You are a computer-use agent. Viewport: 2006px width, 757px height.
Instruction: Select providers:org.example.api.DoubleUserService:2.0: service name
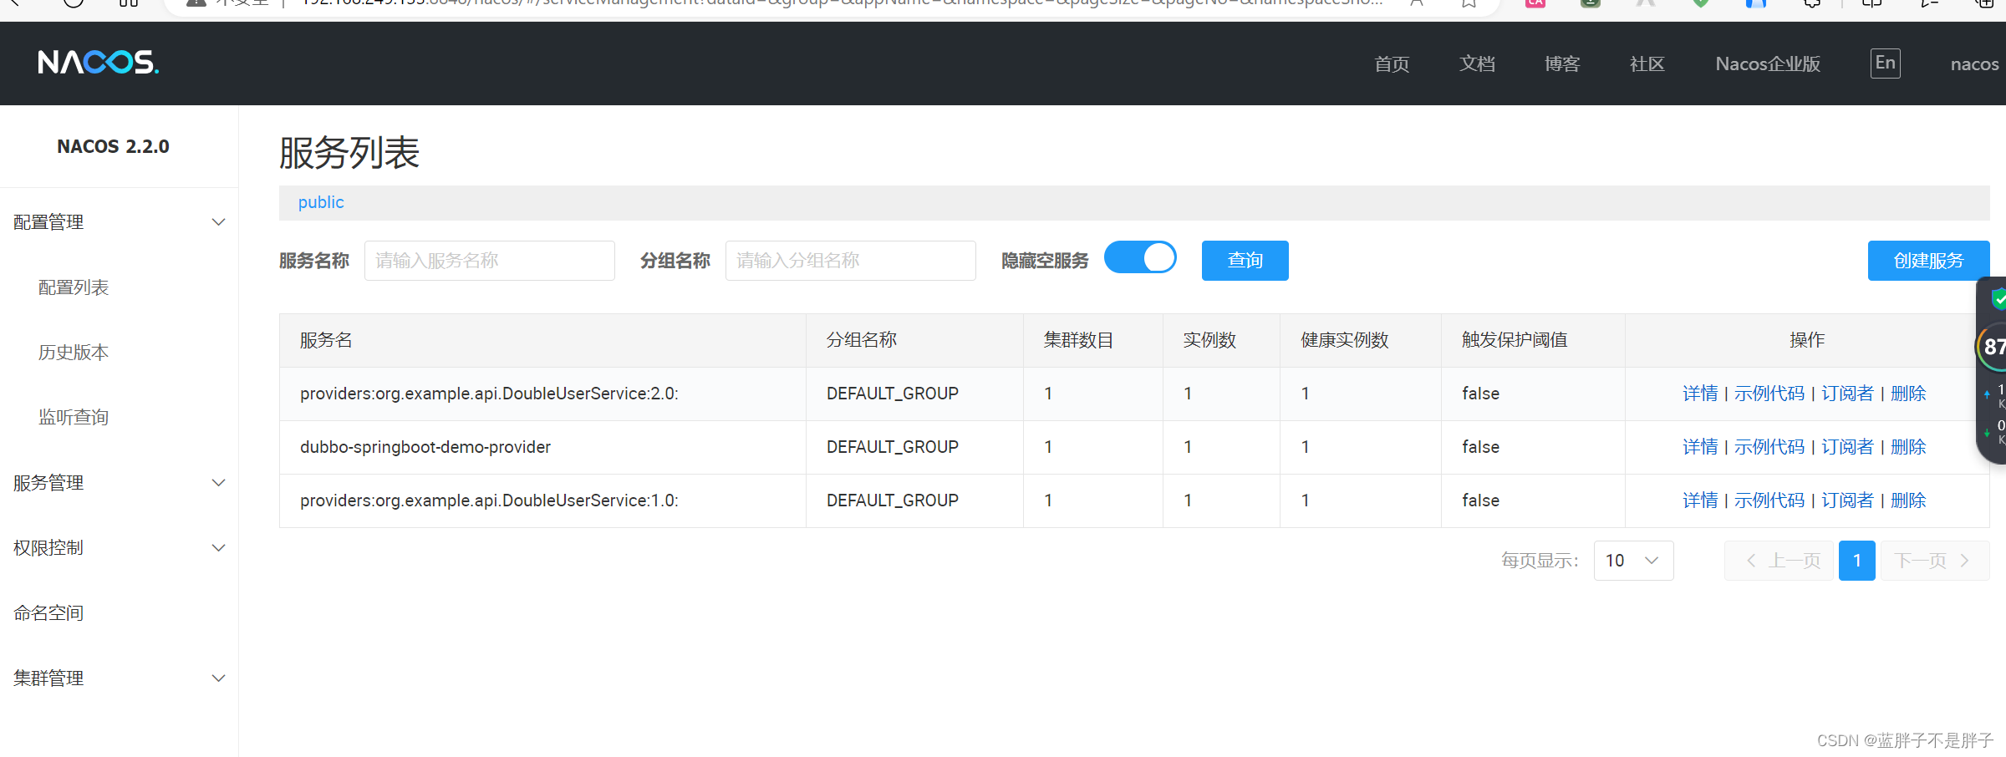click(x=489, y=394)
